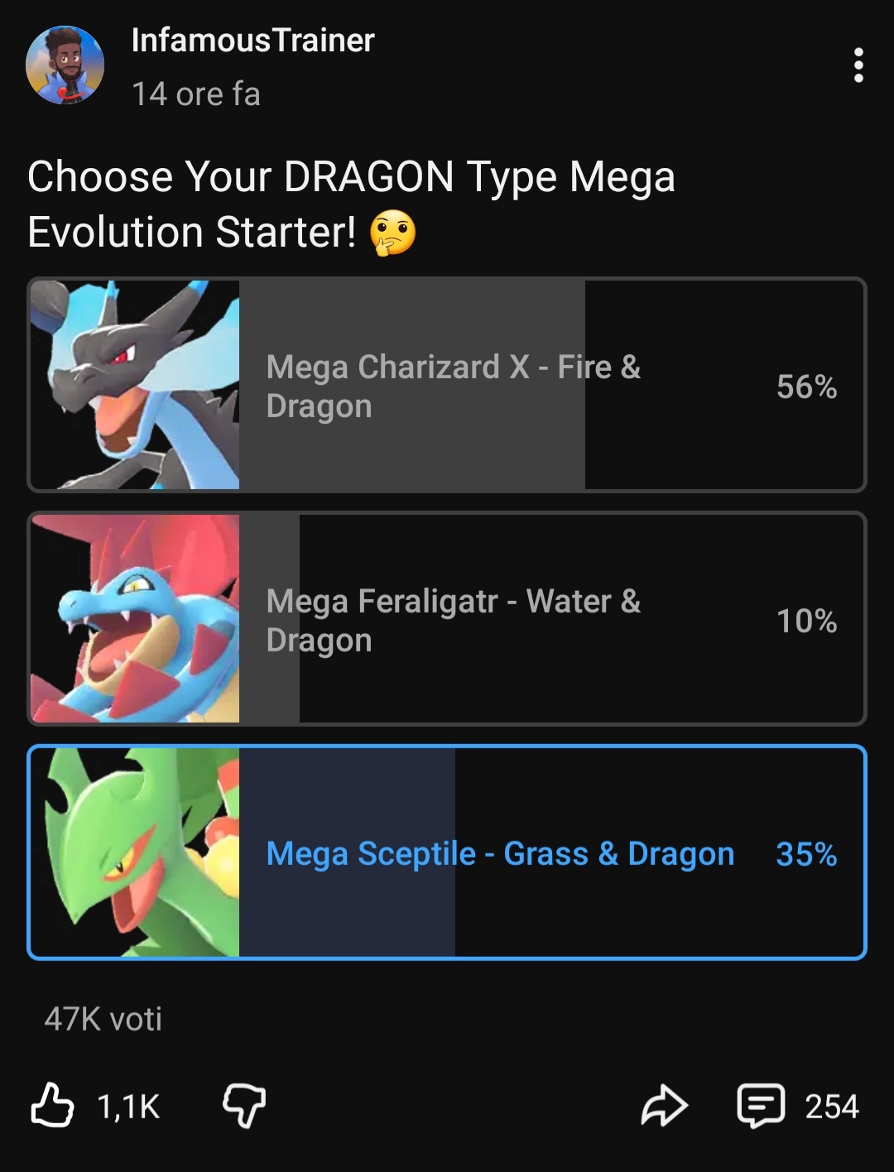Viewport: 894px width, 1172px height.
Task: View Mega Sceptile thumbnail image
Action: (135, 853)
